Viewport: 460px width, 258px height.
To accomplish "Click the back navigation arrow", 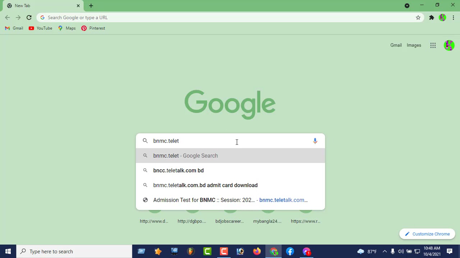I will [8, 18].
